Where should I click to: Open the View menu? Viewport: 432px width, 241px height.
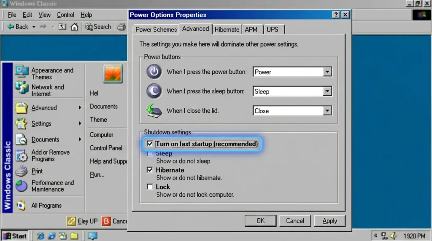44,15
